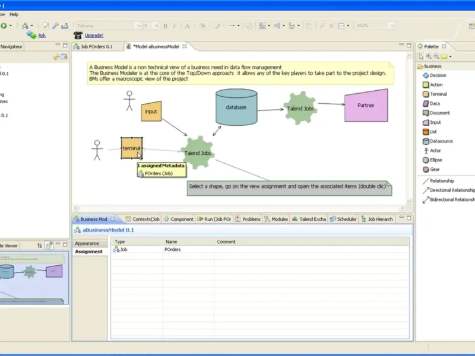
Task: Choose Bidirectional Relationship connector in Palette
Action: 449,199
